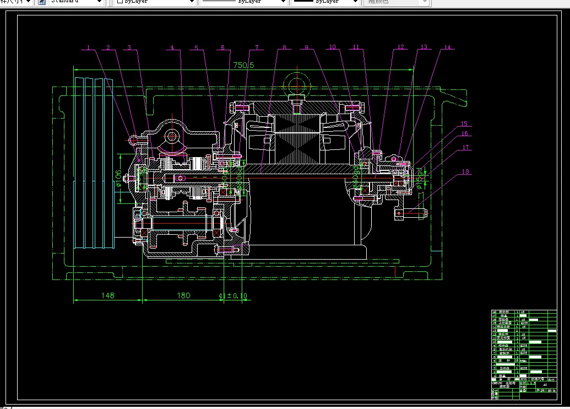The image size is (570, 409).
Task: Click the white ByLayer color swatch box
Action: click(x=120, y=2)
